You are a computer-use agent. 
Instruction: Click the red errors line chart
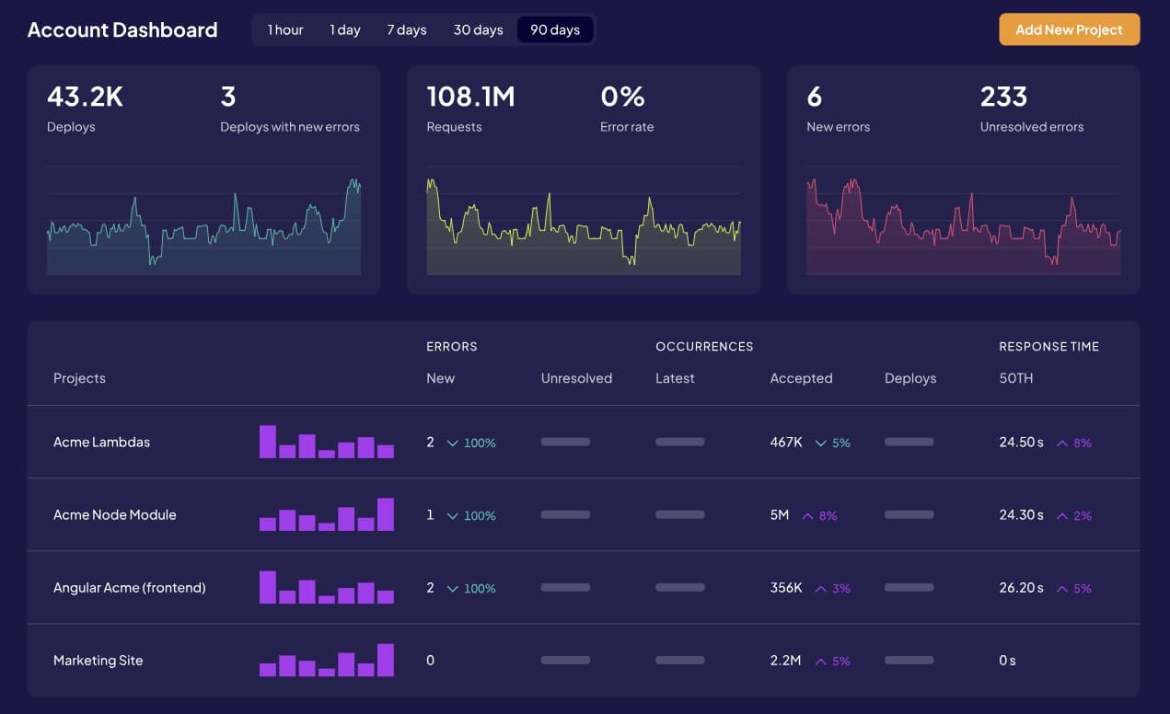(964, 221)
